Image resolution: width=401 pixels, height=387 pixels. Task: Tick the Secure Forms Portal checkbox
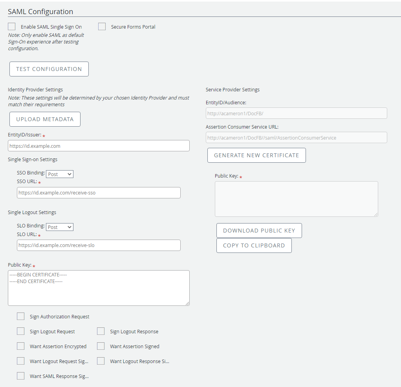[102, 27]
